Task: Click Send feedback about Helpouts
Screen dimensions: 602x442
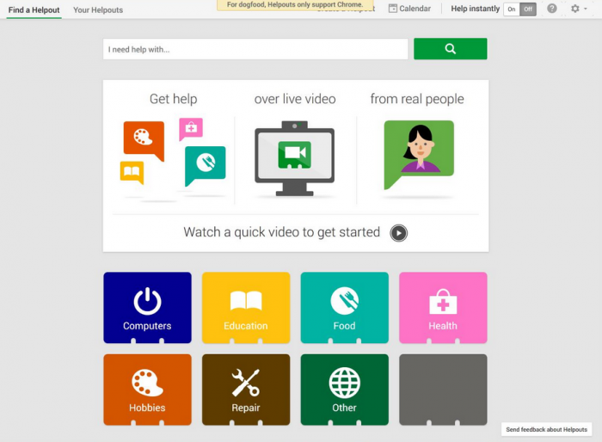Action: click(546, 429)
